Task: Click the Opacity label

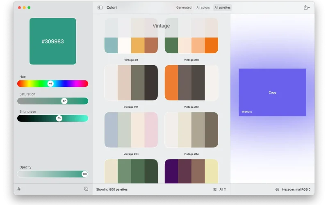Action: [25, 167]
